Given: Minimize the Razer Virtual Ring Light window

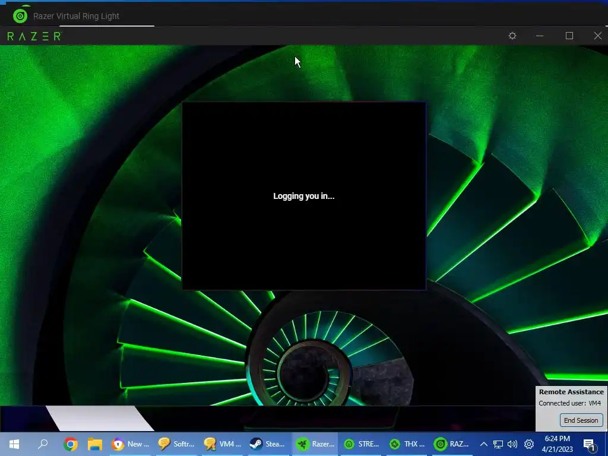Looking at the screenshot, I should pos(539,36).
